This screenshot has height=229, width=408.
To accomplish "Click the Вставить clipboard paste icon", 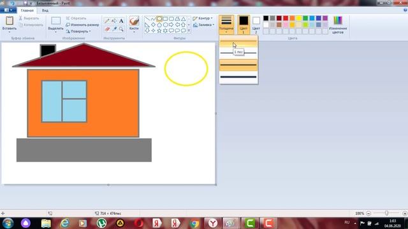I will point(10,21).
